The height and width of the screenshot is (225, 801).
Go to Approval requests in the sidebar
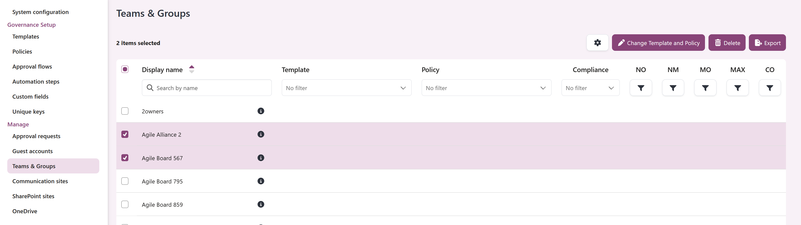coord(36,136)
